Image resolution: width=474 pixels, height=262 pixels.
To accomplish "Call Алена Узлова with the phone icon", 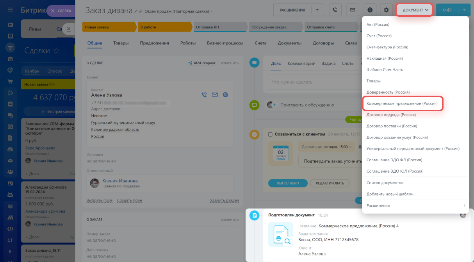I will coord(204,94).
